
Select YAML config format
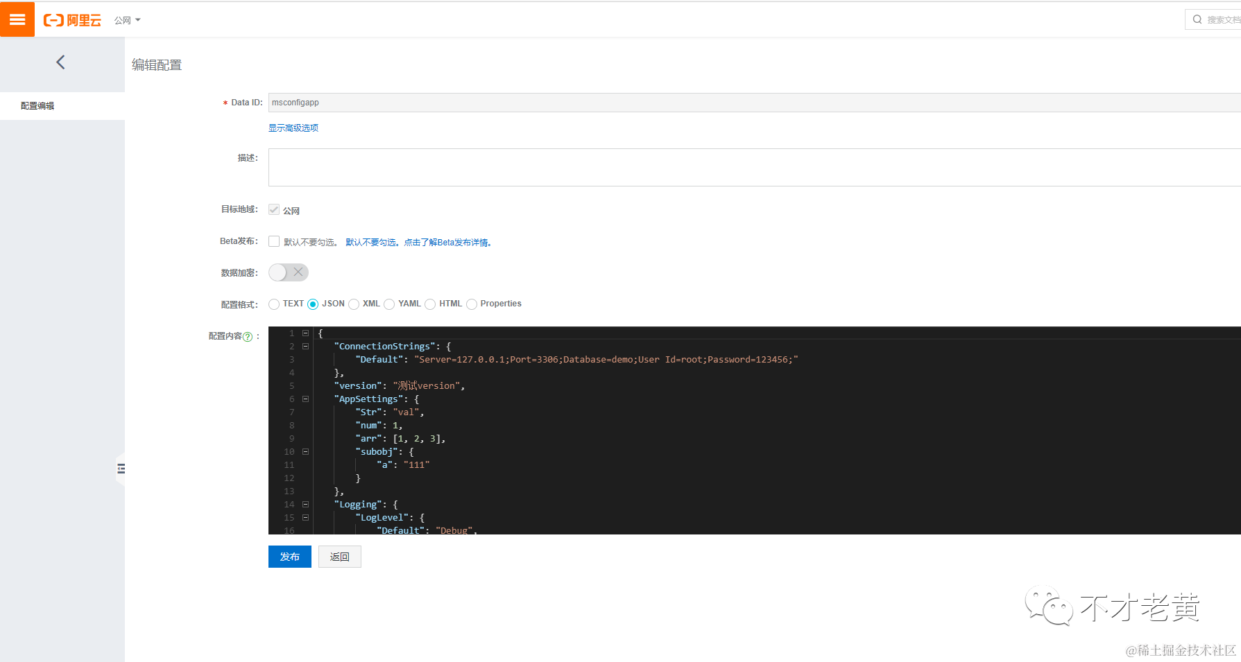tap(389, 304)
